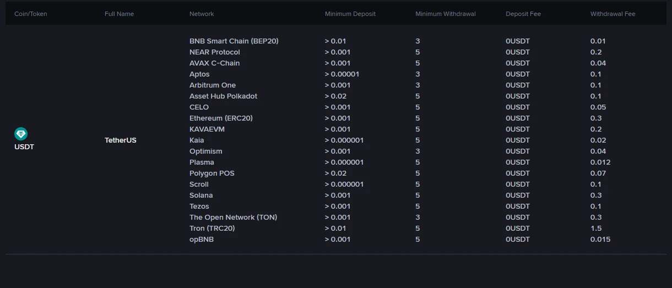Select The Open Network (TON) entry
Image resolution: width=672 pixels, height=288 pixels.
click(234, 218)
